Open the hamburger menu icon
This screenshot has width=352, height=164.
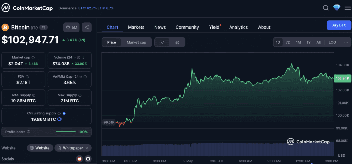pos(347,8)
